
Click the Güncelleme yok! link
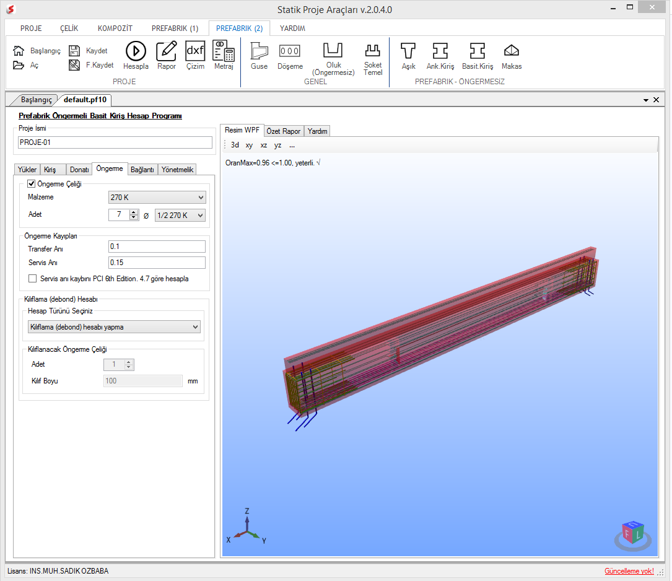pyautogui.click(x=629, y=571)
